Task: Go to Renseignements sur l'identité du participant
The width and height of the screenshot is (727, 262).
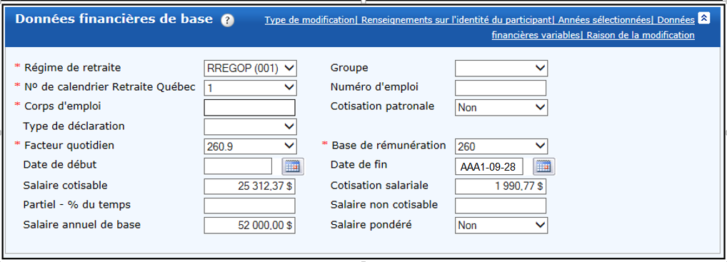Action: [x=456, y=20]
